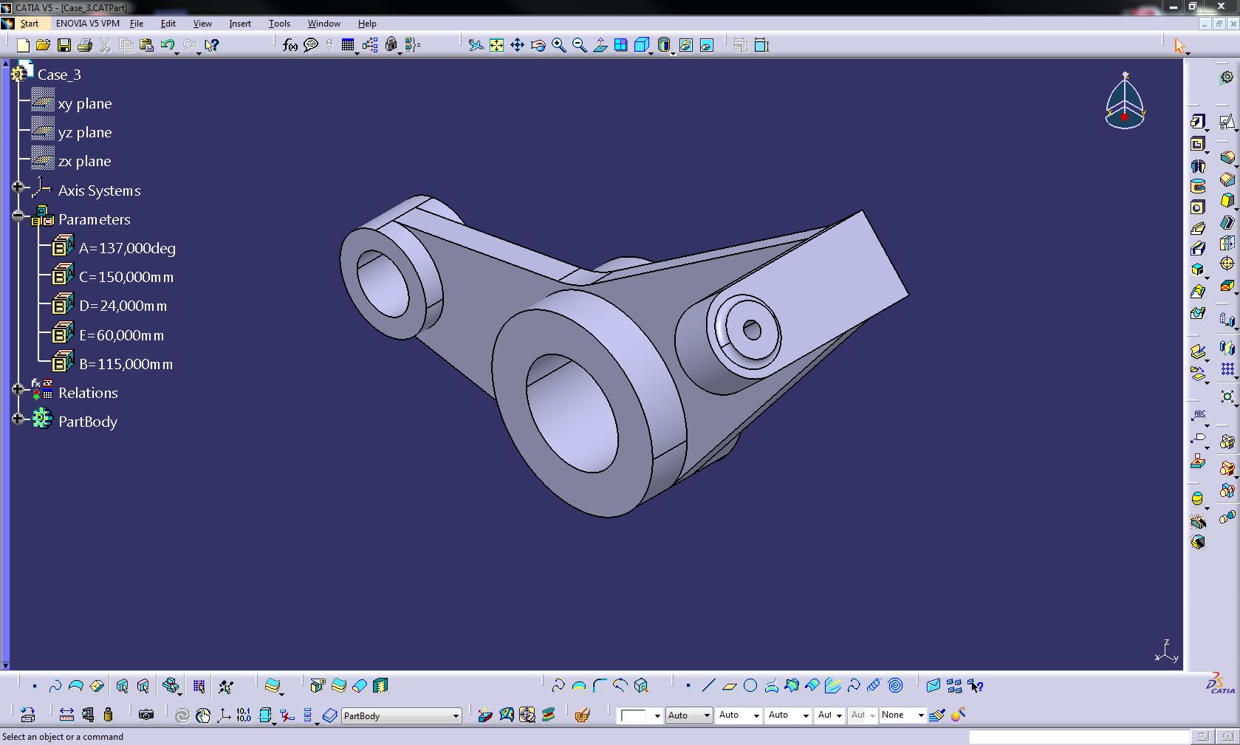The width and height of the screenshot is (1240, 745).
Task: Save the part with the floppy disk icon
Action: click(x=64, y=46)
